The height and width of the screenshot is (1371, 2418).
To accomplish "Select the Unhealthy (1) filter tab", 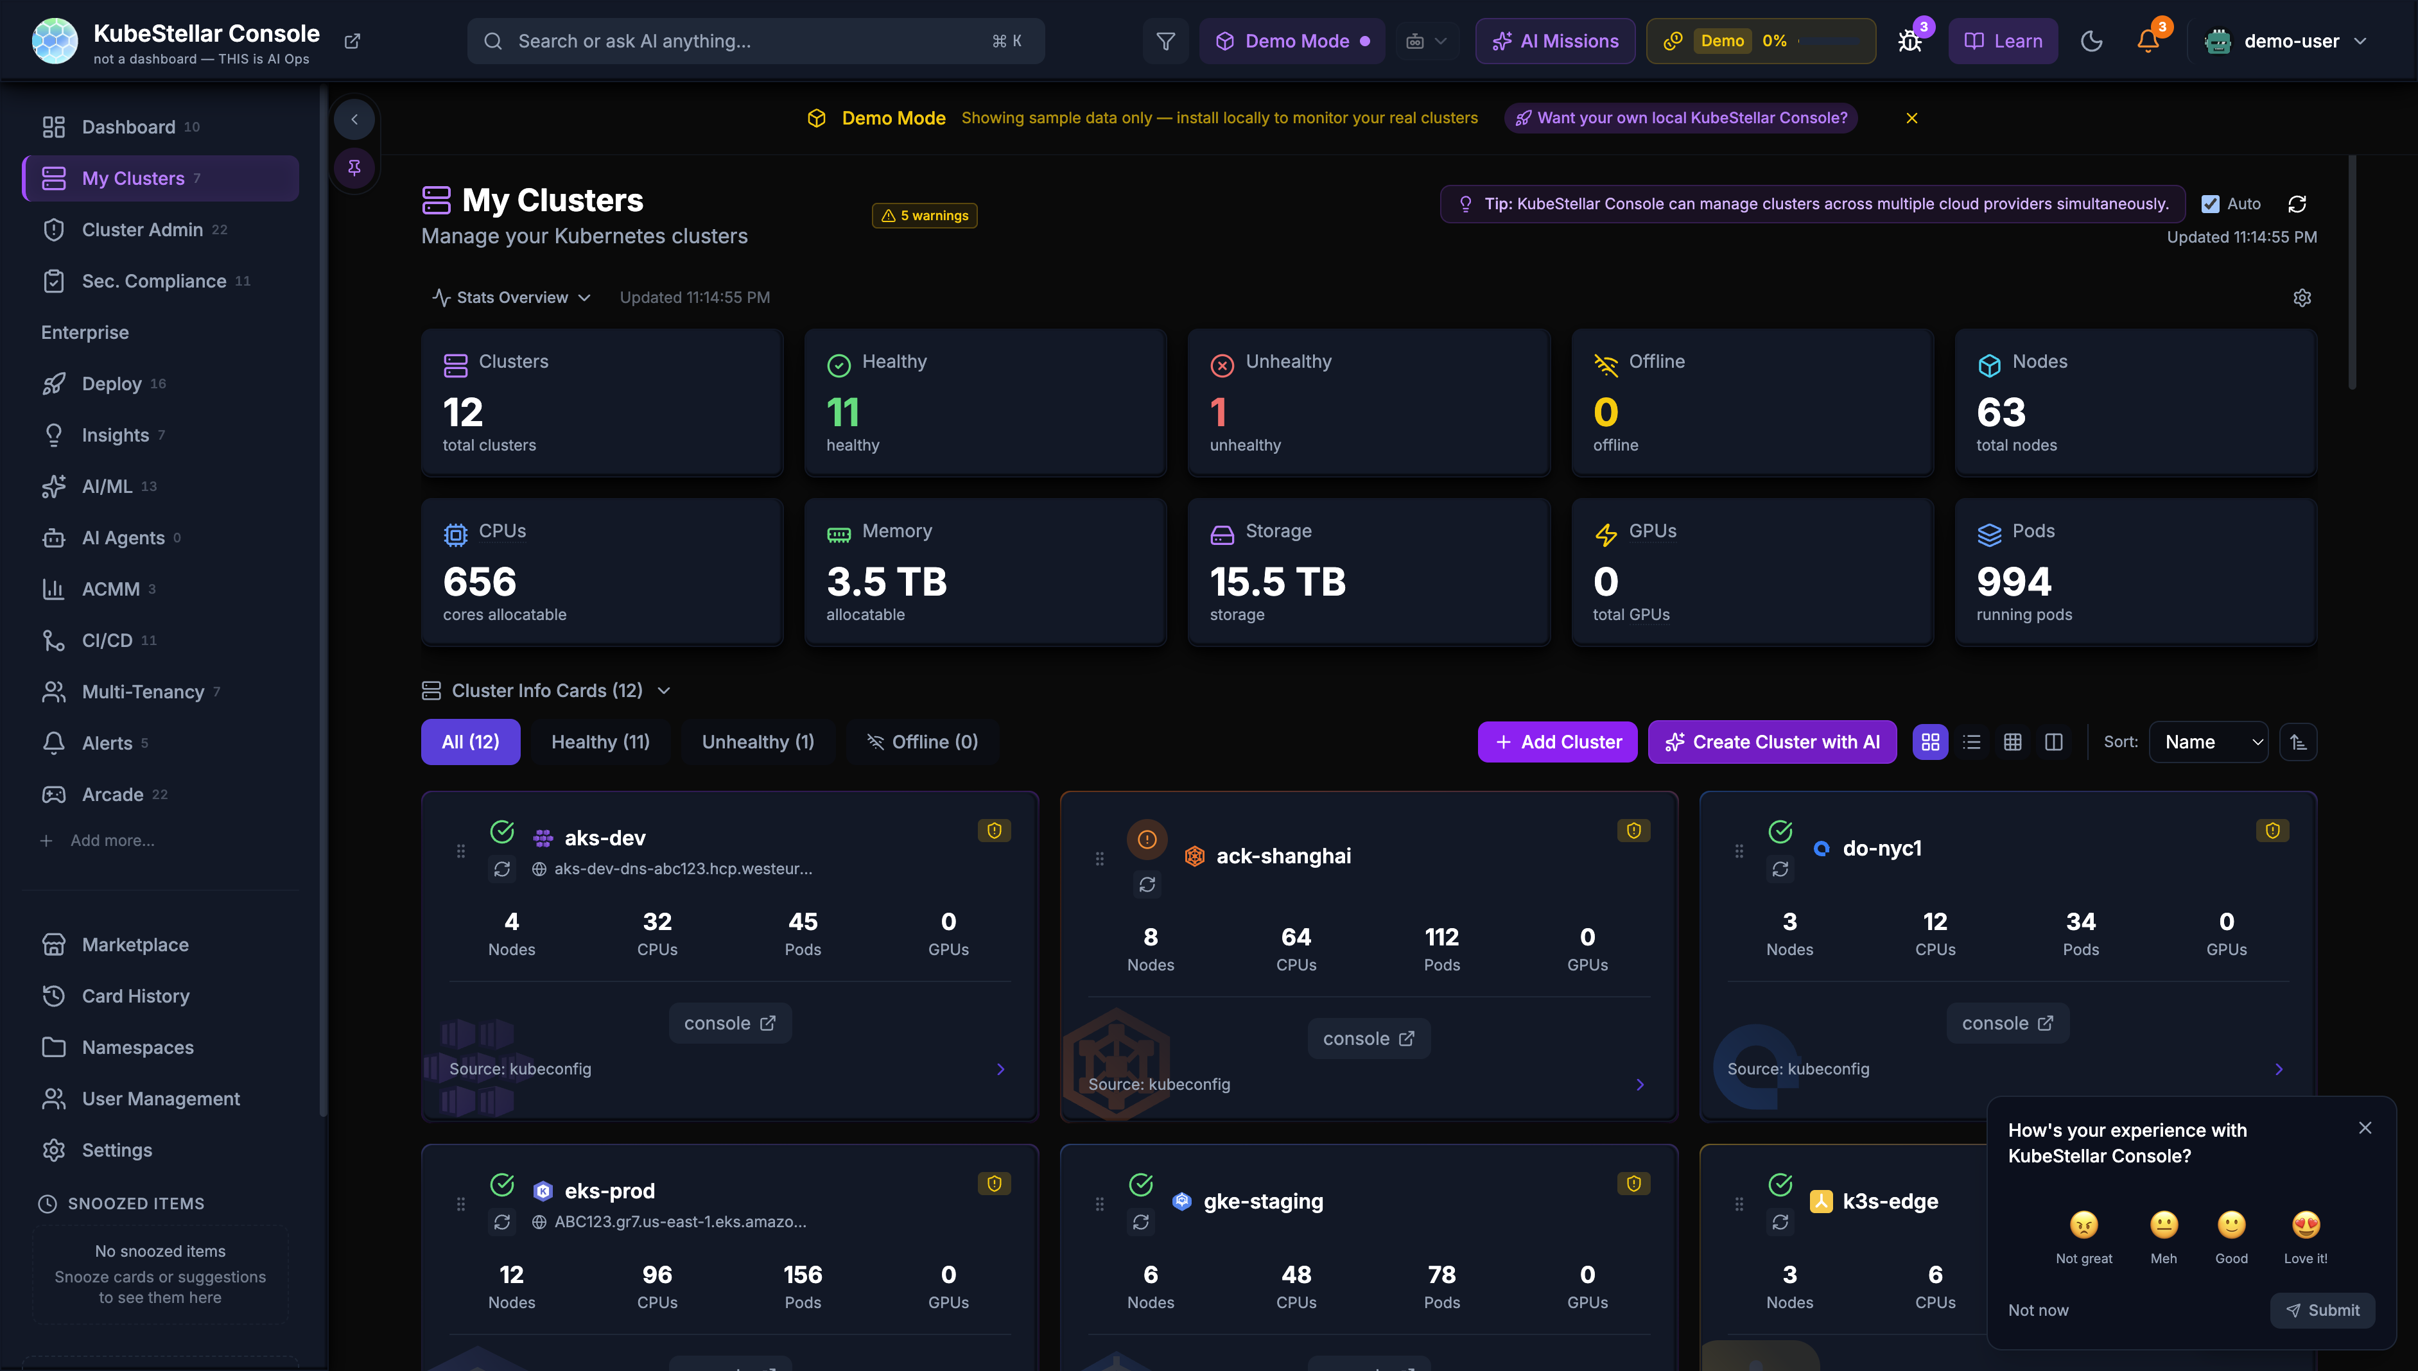I will tap(758, 742).
